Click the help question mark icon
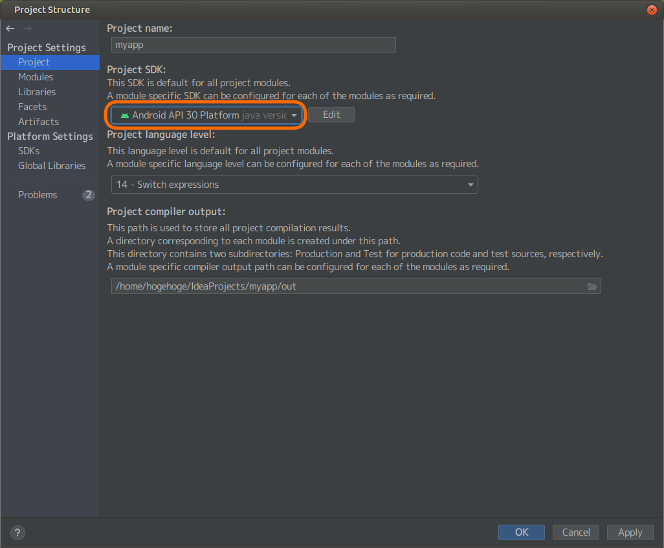 tap(19, 533)
